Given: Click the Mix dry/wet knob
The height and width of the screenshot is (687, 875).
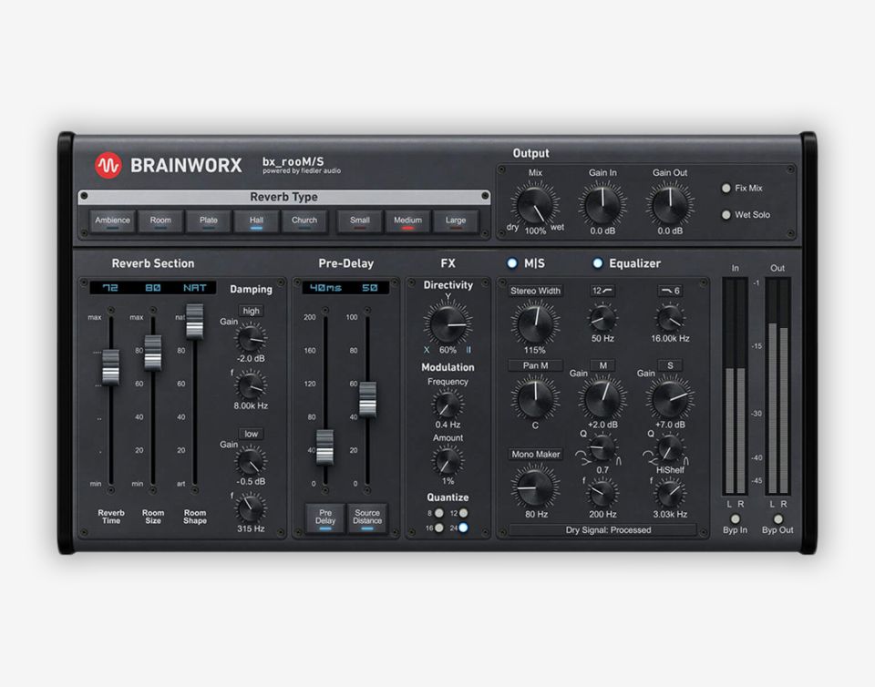Looking at the screenshot, I should pos(535,205).
